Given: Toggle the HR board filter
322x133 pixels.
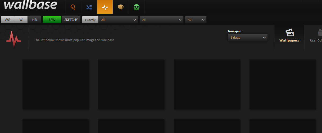Looking at the screenshot, I should click(34, 20).
